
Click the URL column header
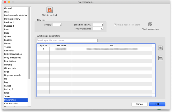(x=112, y=45)
